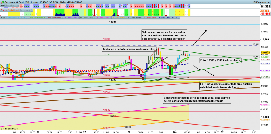Screen dimensions: 271x134
Task: Toggle the Volatilidad indicator label
Action: [13, 11]
